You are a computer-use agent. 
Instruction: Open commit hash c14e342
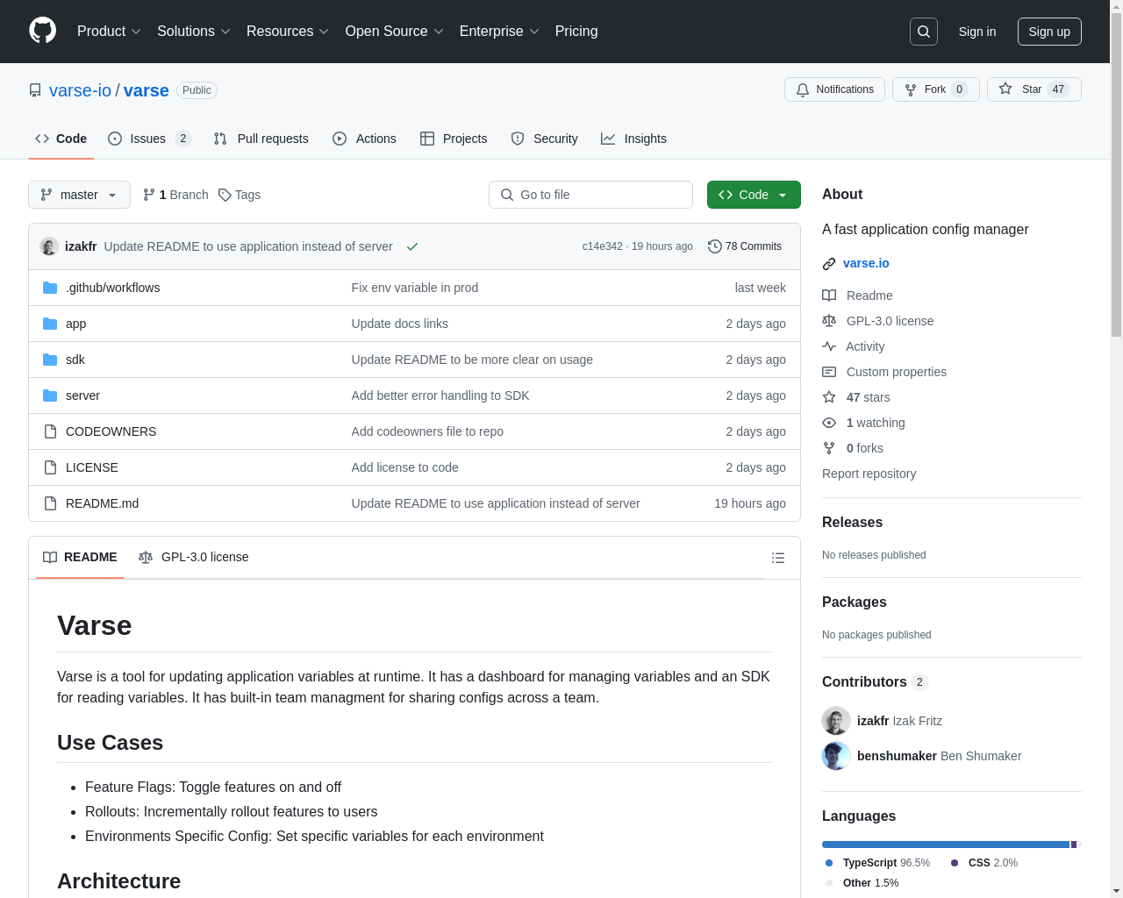(602, 246)
